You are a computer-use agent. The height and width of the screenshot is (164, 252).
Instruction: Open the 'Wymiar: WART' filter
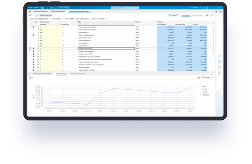pos(69,19)
